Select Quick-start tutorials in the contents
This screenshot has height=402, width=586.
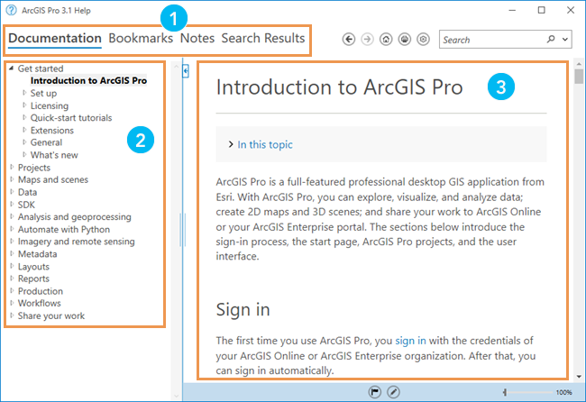(71, 118)
